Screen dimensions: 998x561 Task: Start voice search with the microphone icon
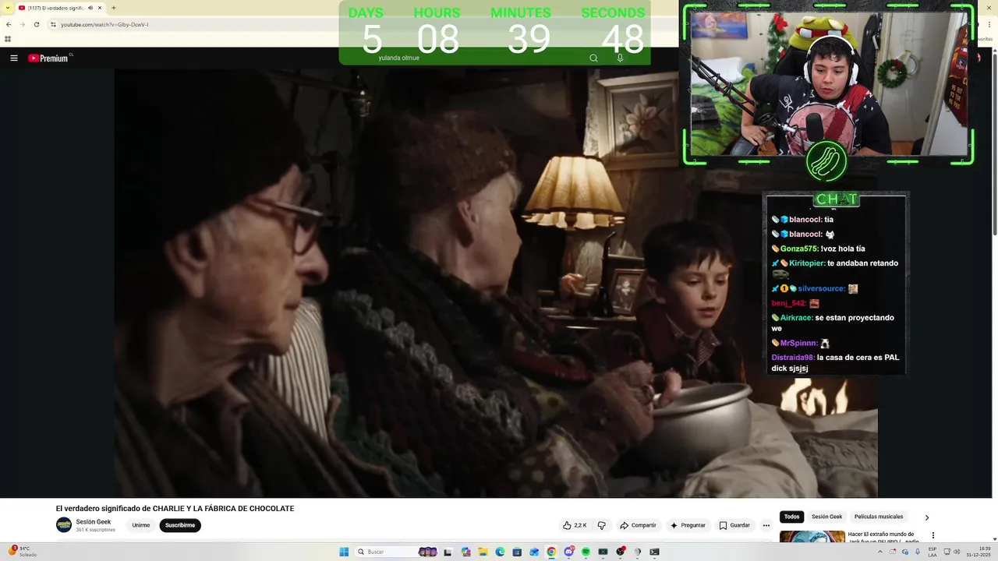(x=620, y=58)
